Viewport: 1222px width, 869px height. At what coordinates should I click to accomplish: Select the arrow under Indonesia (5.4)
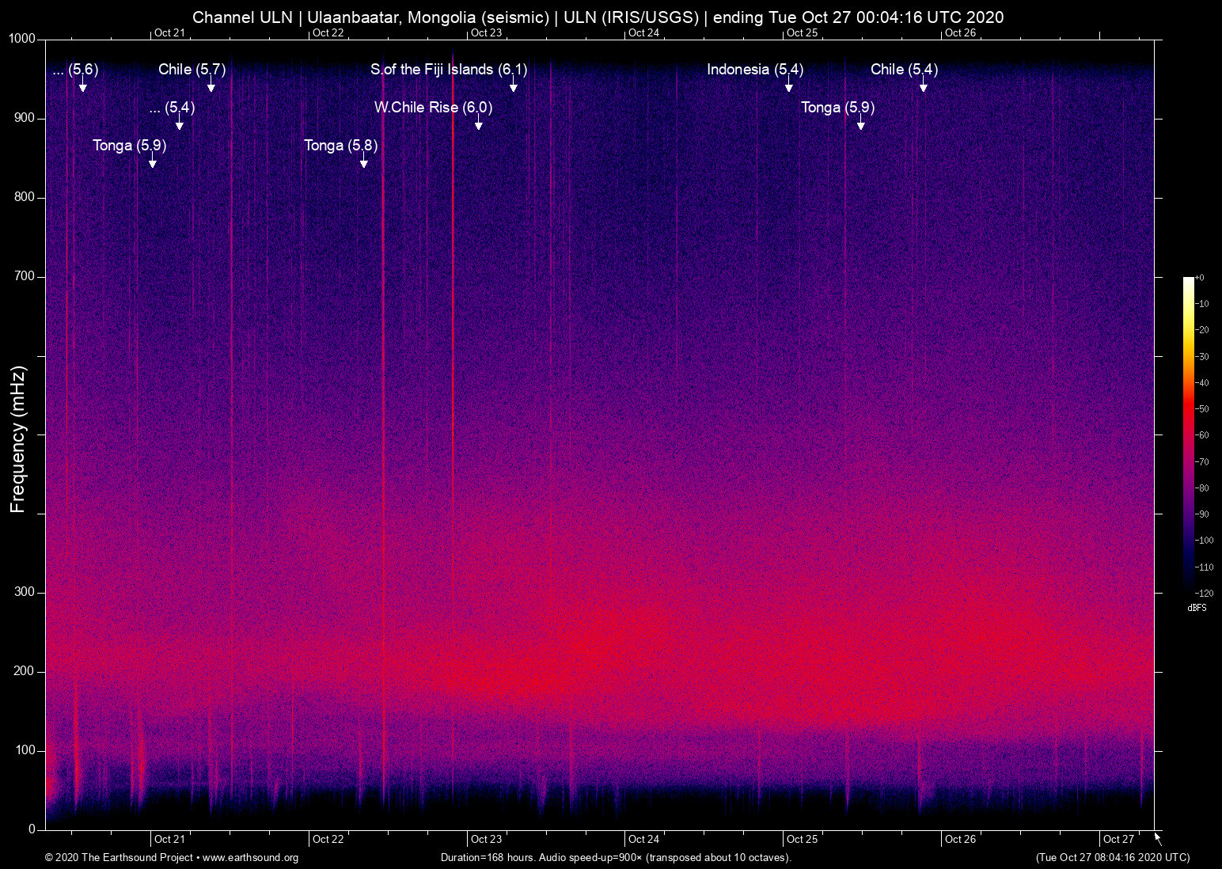coord(788,85)
